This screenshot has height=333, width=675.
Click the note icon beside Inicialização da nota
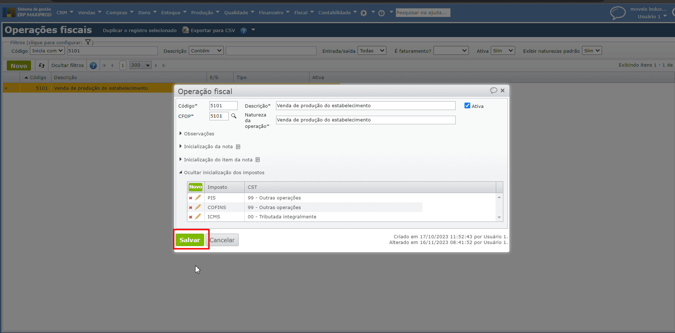click(238, 147)
